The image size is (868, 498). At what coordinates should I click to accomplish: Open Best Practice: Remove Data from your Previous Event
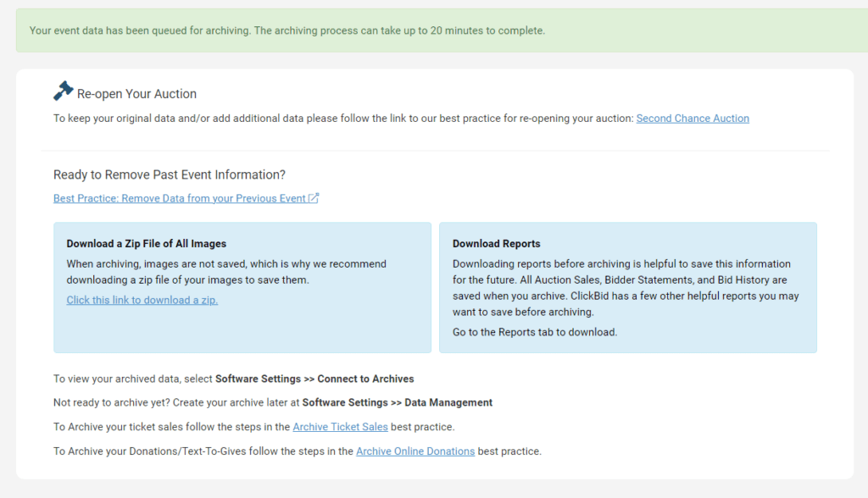179,198
